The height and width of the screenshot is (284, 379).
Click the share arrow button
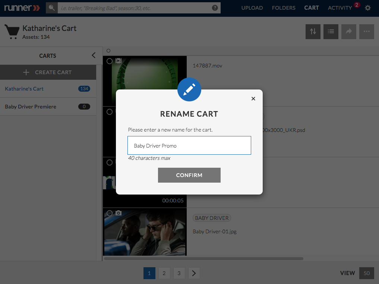tap(349, 31)
